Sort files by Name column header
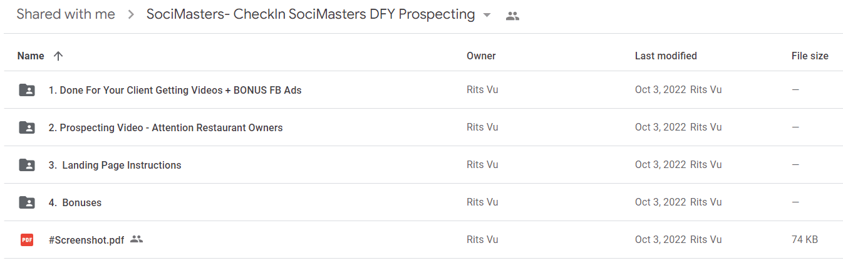This screenshot has height=263, width=843. (x=31, y=56)
